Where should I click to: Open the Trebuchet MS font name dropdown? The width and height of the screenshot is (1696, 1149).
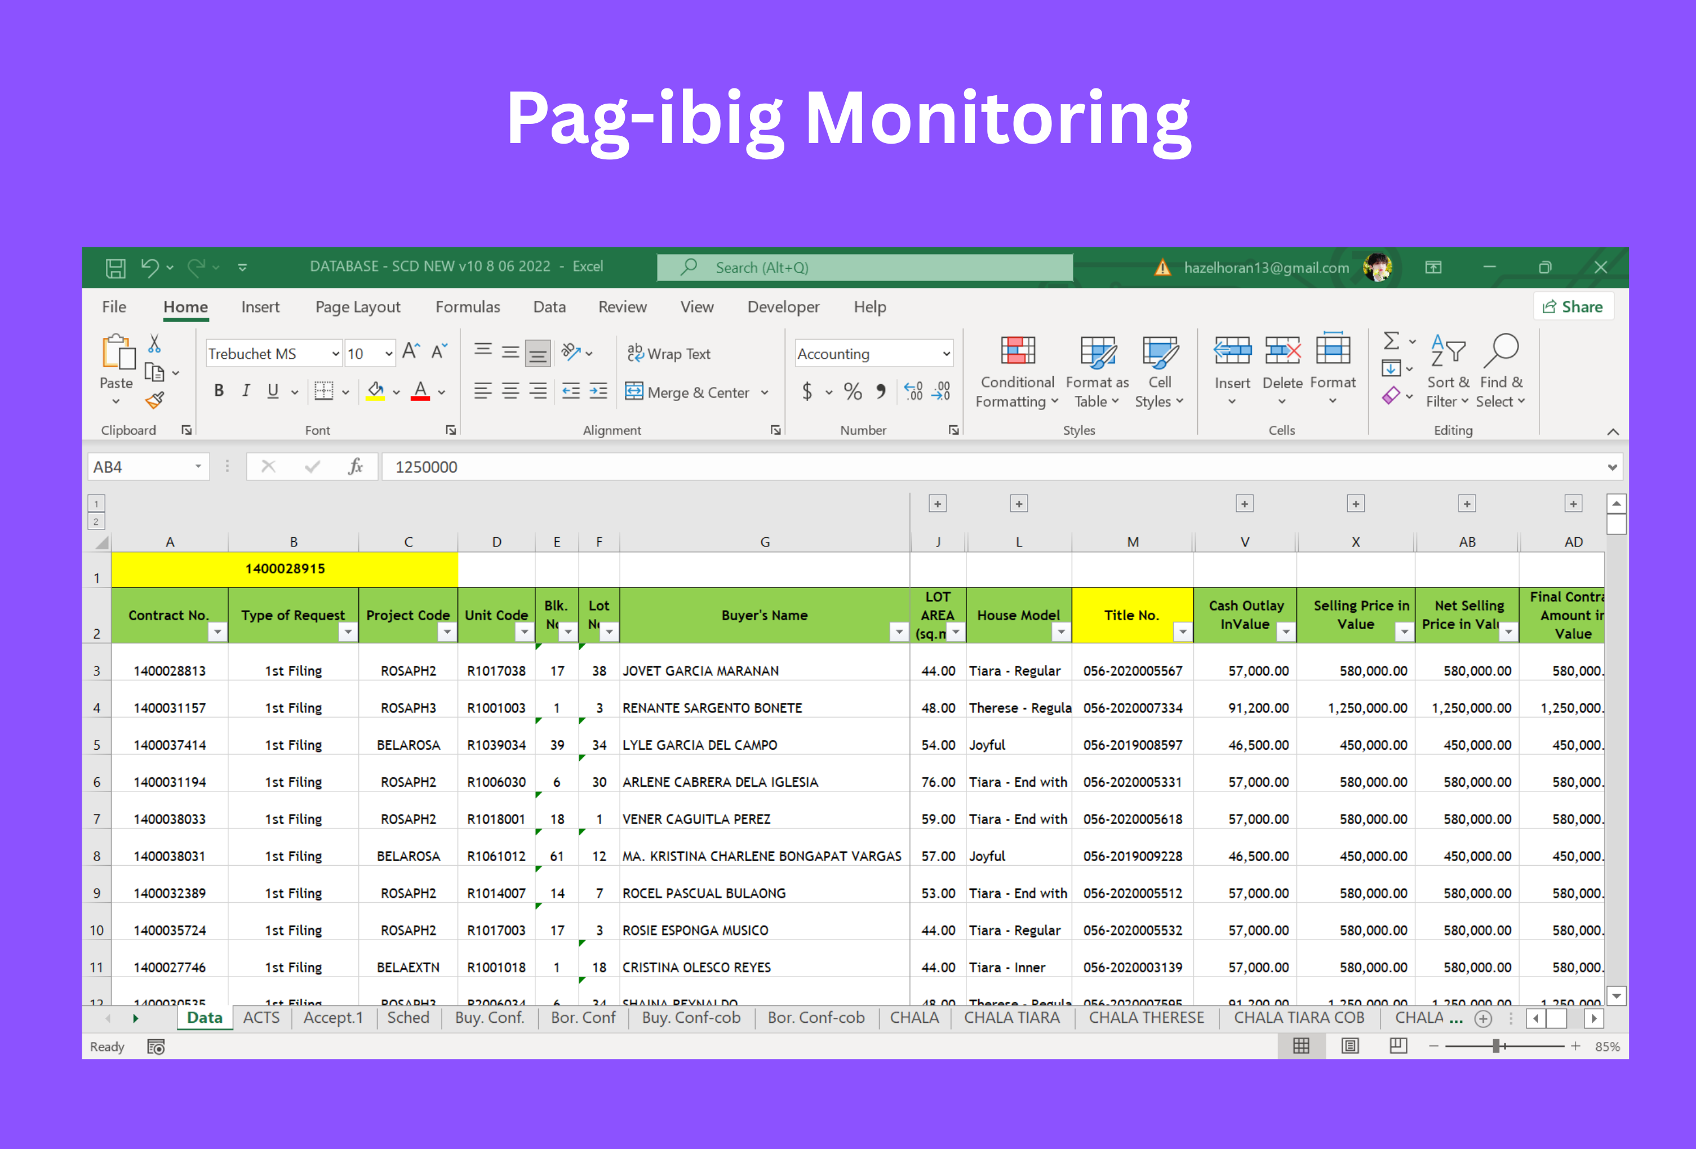336,354
